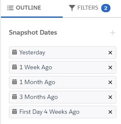Click the outline list icon
Screen dimensions: 121x124
coord(10,8)
